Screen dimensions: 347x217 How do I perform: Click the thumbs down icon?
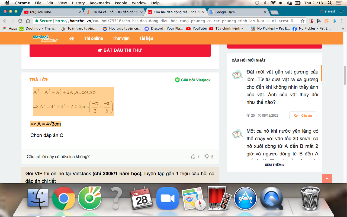[207, 157]
